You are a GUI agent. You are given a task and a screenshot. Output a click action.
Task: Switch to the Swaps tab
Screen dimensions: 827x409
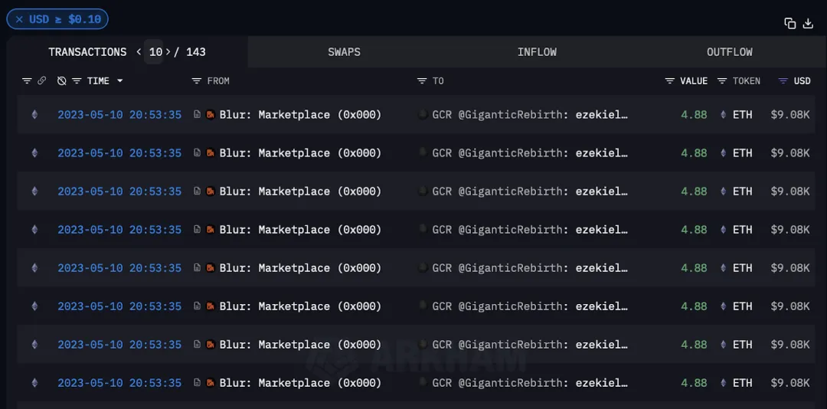344,52
